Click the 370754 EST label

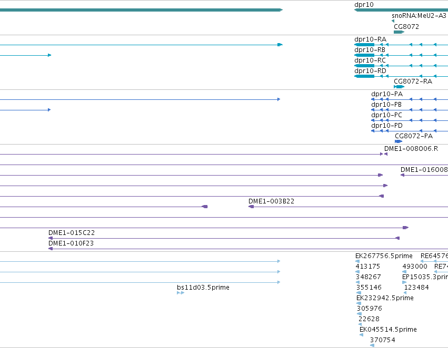(383, 340)
